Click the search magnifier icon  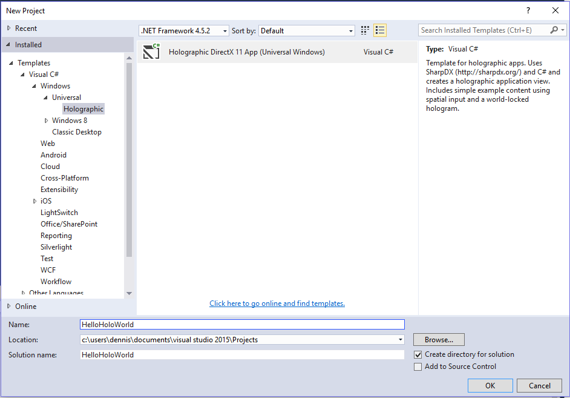pyautogui.click(x=554, y=30)
